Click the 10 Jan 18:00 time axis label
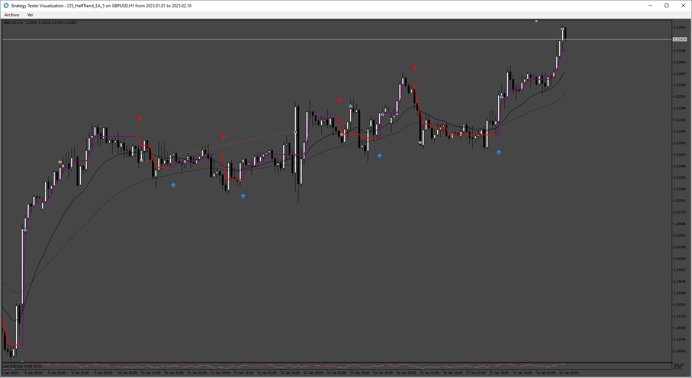This screenshot has width=692, height=378. tap(174, 373)
